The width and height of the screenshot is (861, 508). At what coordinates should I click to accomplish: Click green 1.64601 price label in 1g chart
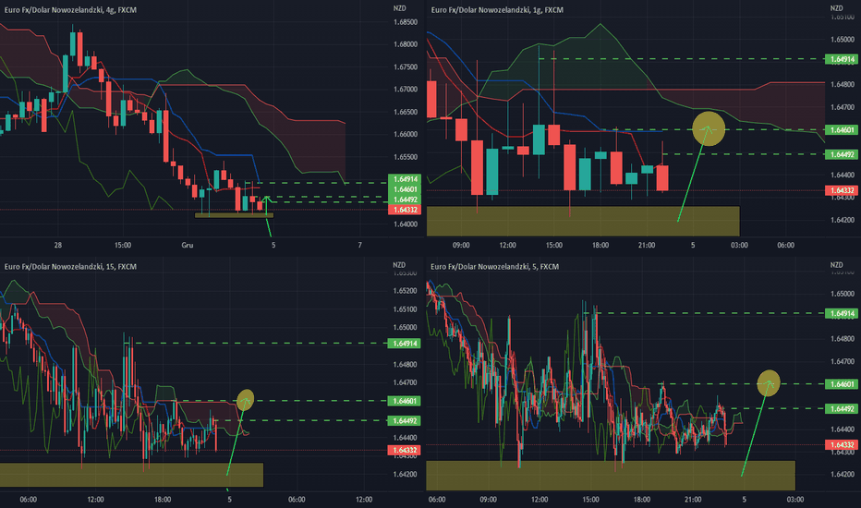tap(842, 130)
